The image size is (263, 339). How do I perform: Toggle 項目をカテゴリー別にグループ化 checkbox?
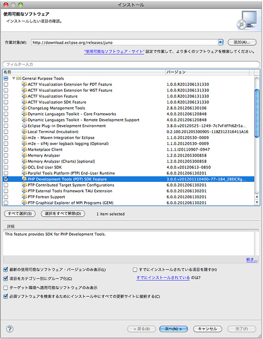[6, 278]
